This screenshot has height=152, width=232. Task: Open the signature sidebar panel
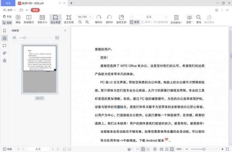click(x=4, y=60)
